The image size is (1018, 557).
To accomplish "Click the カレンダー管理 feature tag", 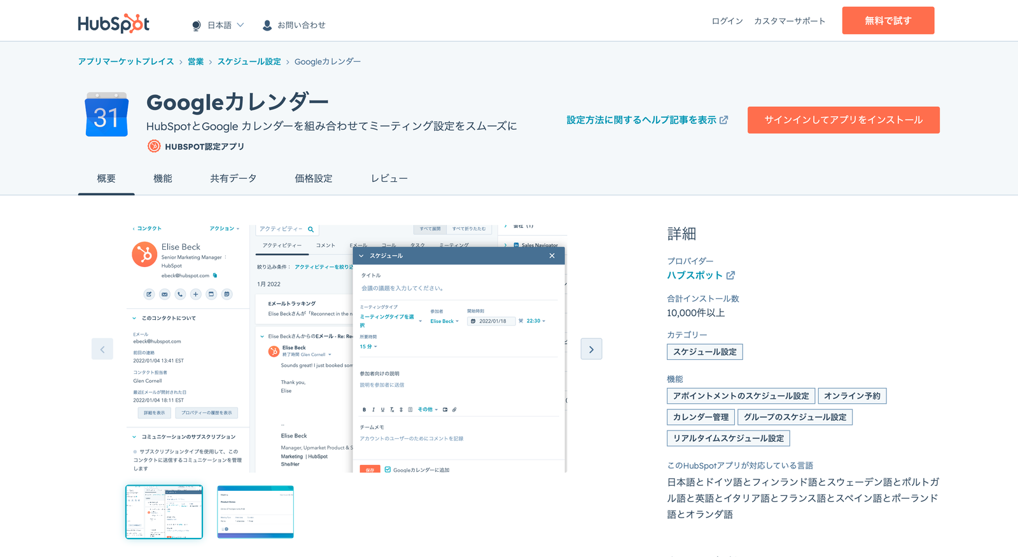I will 701,417.
